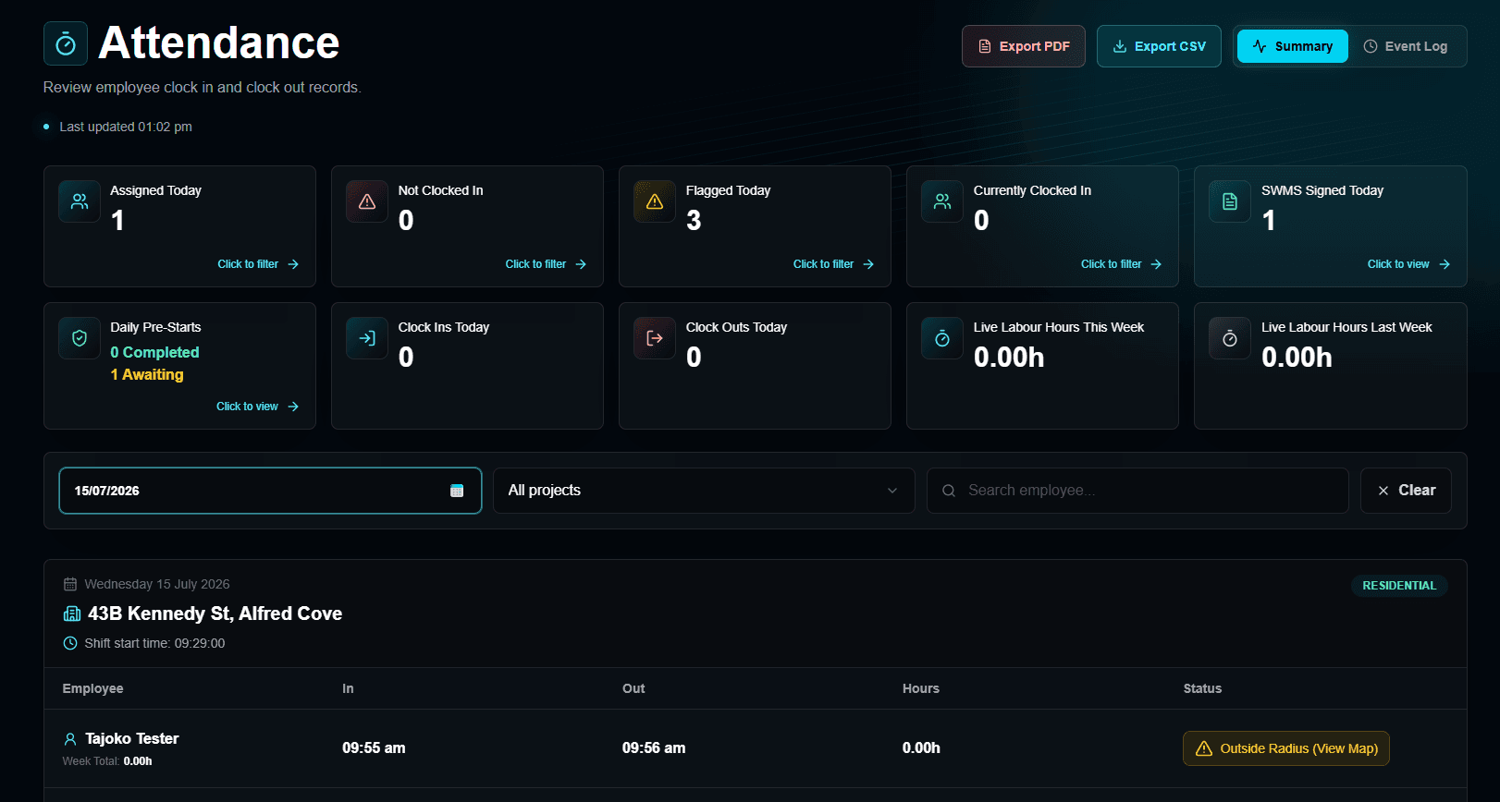The image size is (1500, 802).
Task: Filter by Assigned Today using Click to filter
Action: (x=258, y=264)
